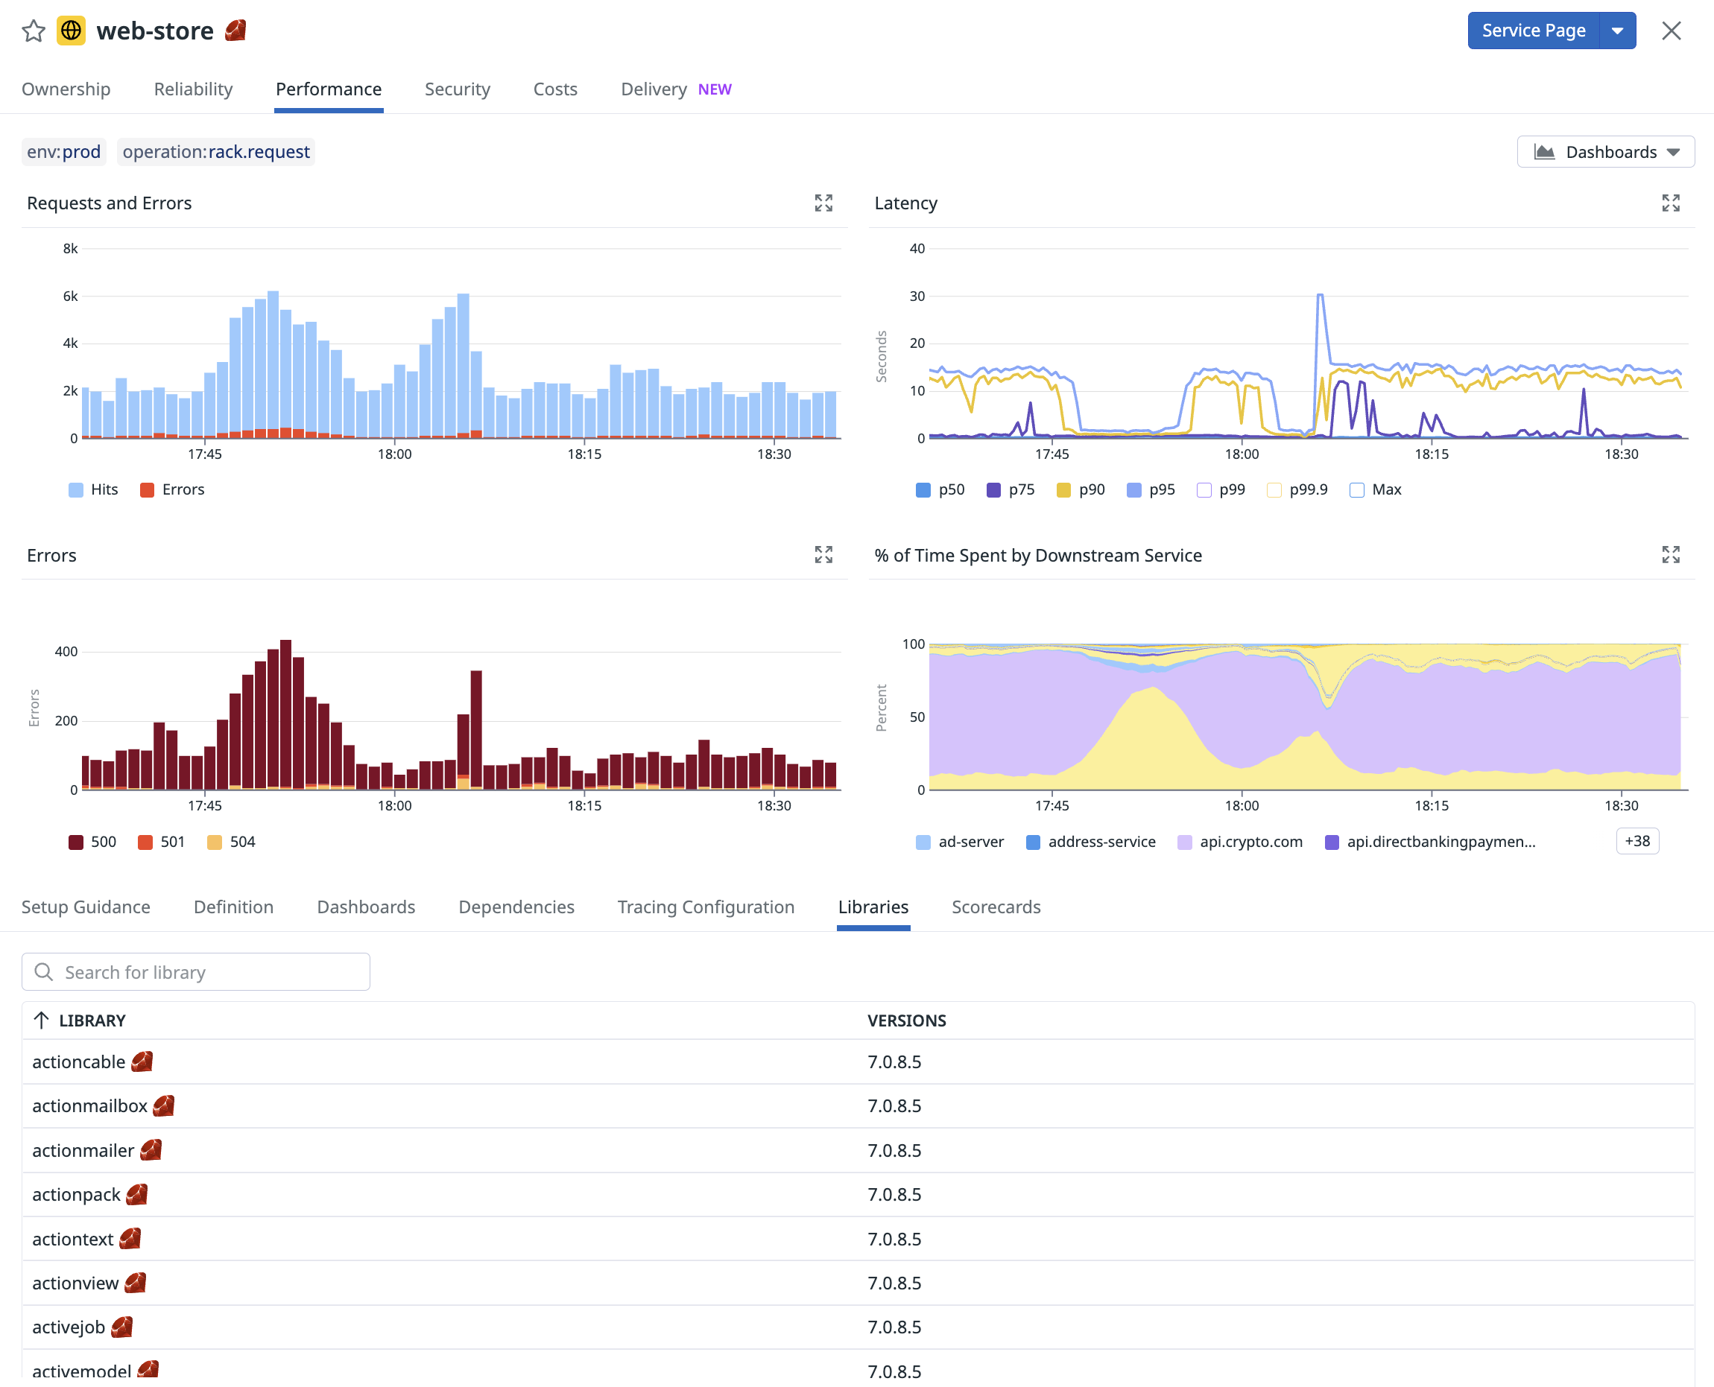Open the Dependencies tab
Viewport: 1714px width, 1387px height.
(516, 907)
